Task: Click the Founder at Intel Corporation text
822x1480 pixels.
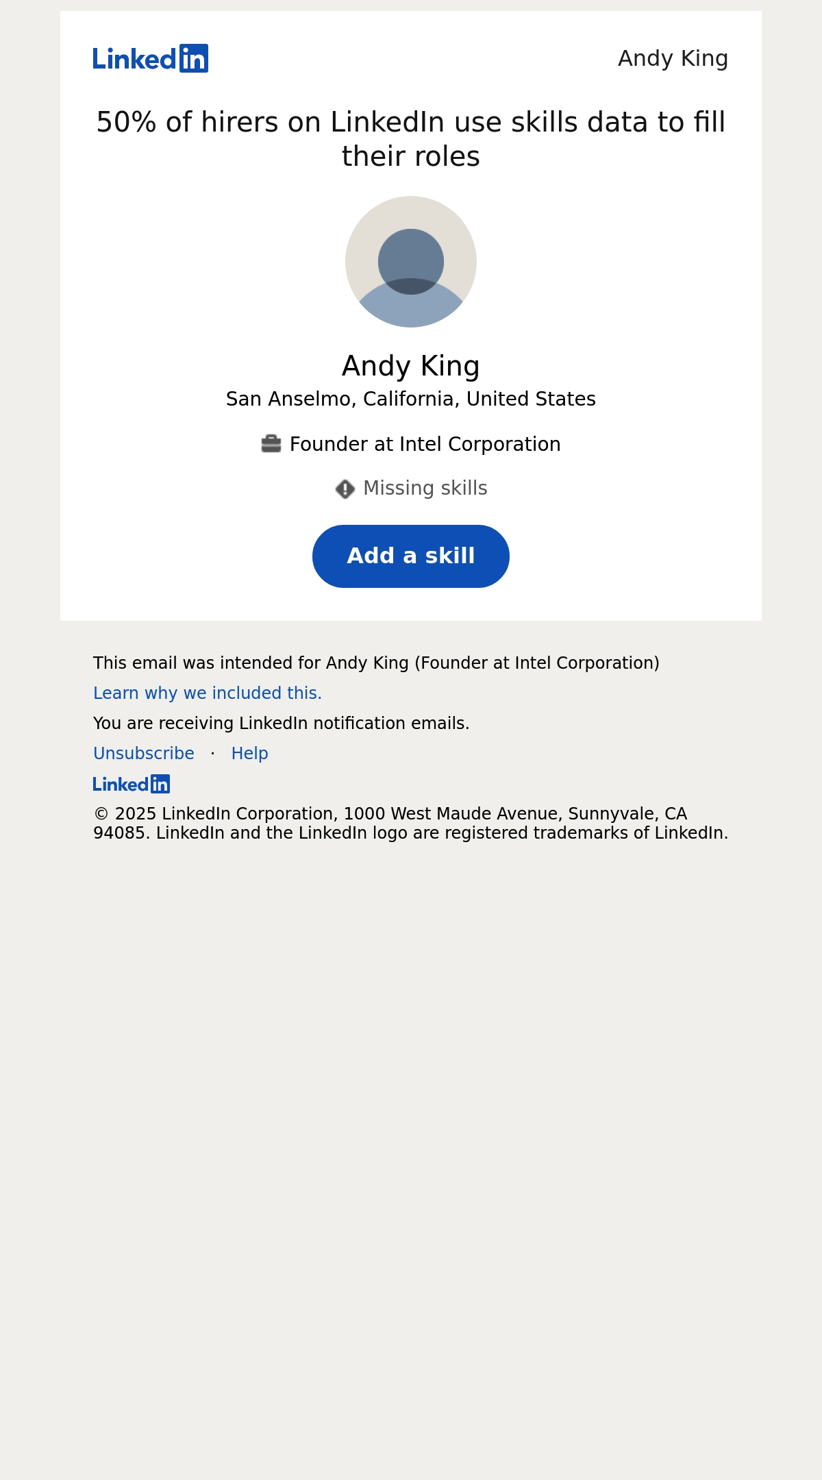Action: click(x=425, y=444)
